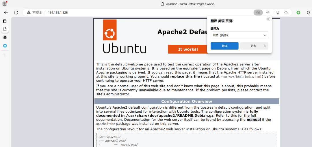Click the green circle extension icon

pyautogui.click(x=298, y=12)
